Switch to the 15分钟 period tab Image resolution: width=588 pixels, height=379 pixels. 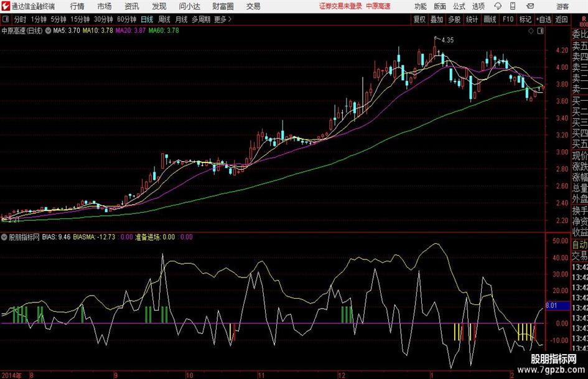80,19
